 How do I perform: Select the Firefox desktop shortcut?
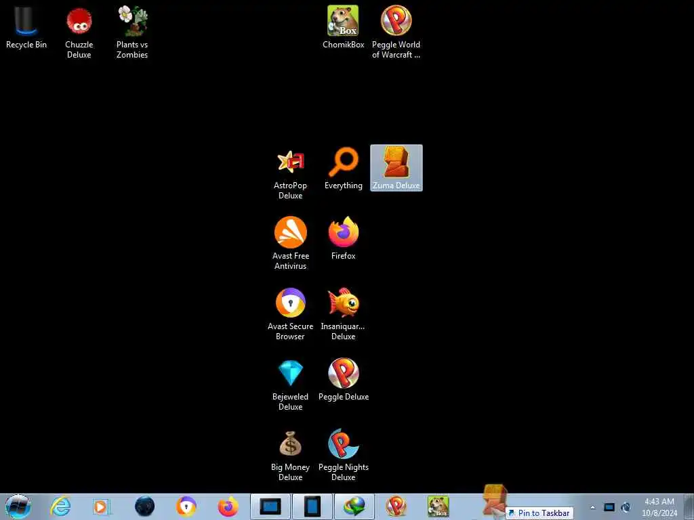[x=343, y=238]
